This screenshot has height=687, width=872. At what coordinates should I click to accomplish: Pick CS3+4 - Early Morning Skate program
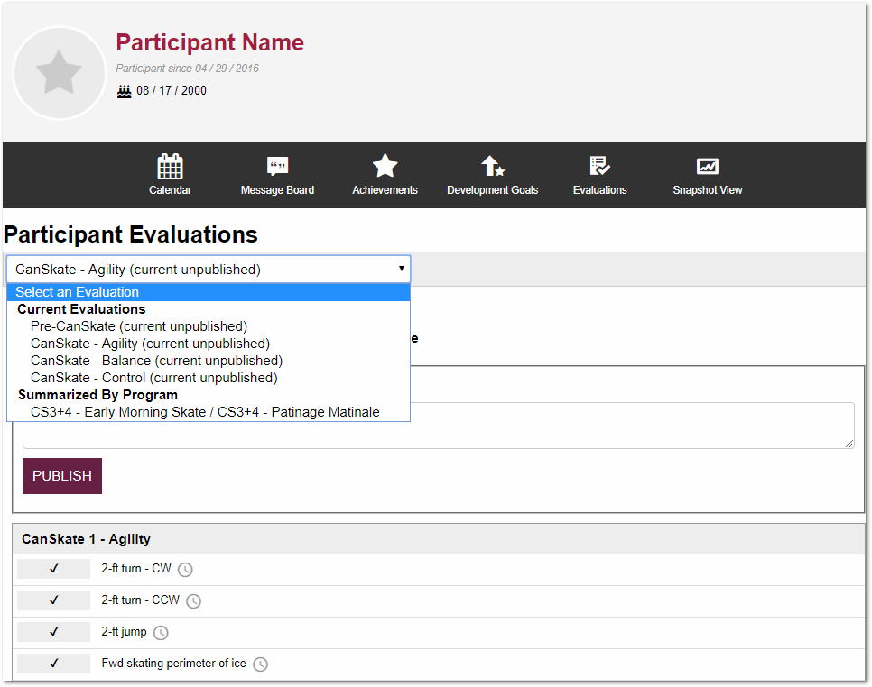coord(205,412)
